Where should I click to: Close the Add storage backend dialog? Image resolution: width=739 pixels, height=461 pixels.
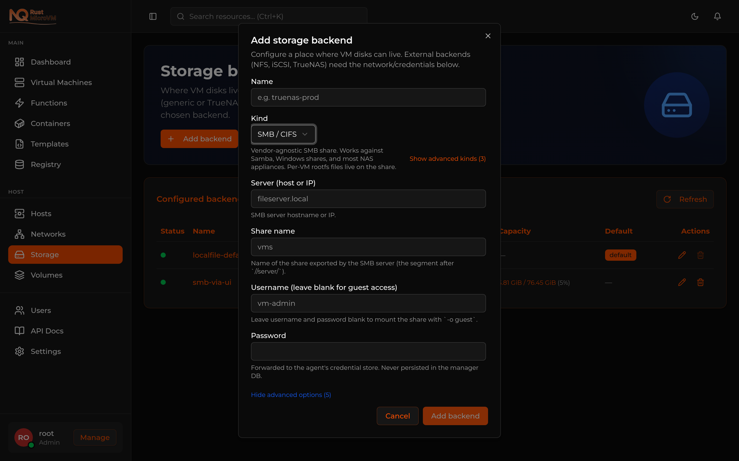[x=488, y=36]
